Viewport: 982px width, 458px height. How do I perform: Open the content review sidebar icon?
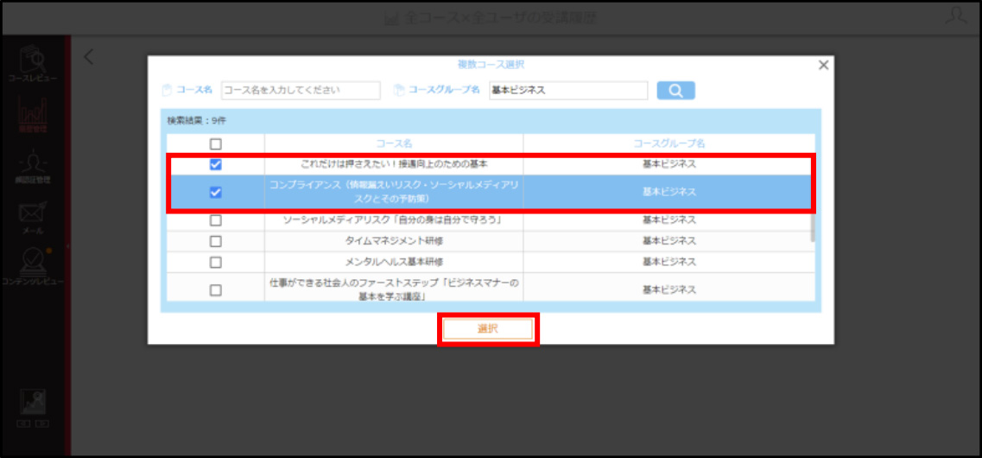(33, 266)
